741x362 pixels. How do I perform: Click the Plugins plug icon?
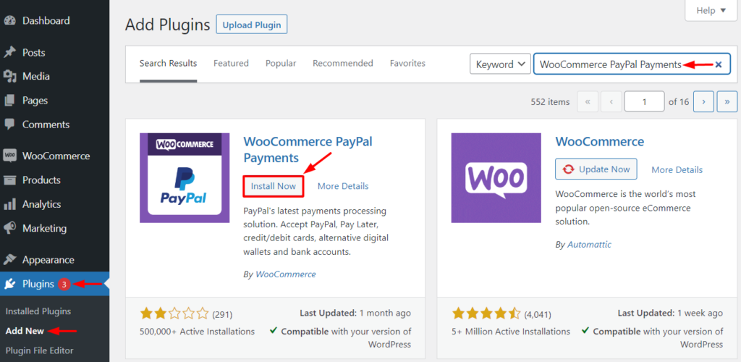pyautogui.click(x=9, y=284)
